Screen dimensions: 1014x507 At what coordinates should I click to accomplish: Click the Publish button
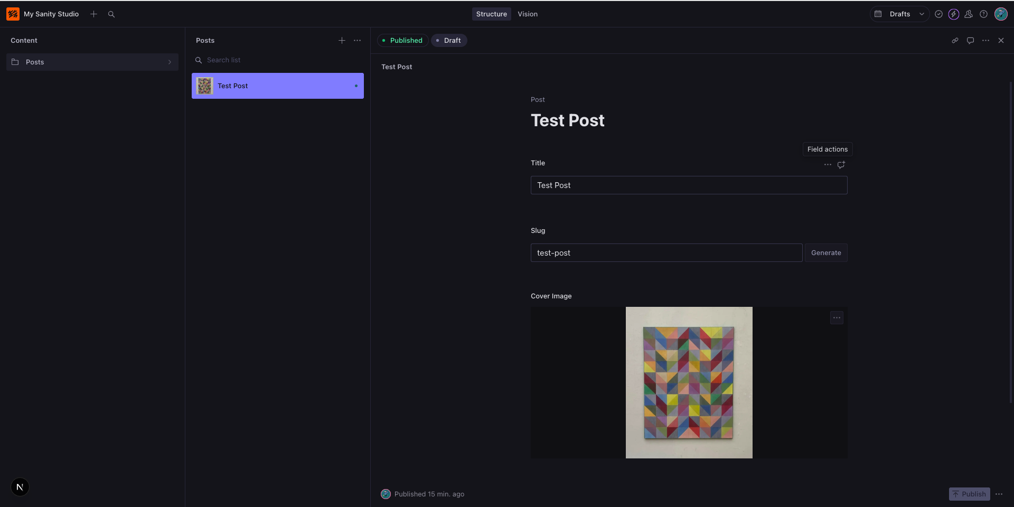point(969,494)
